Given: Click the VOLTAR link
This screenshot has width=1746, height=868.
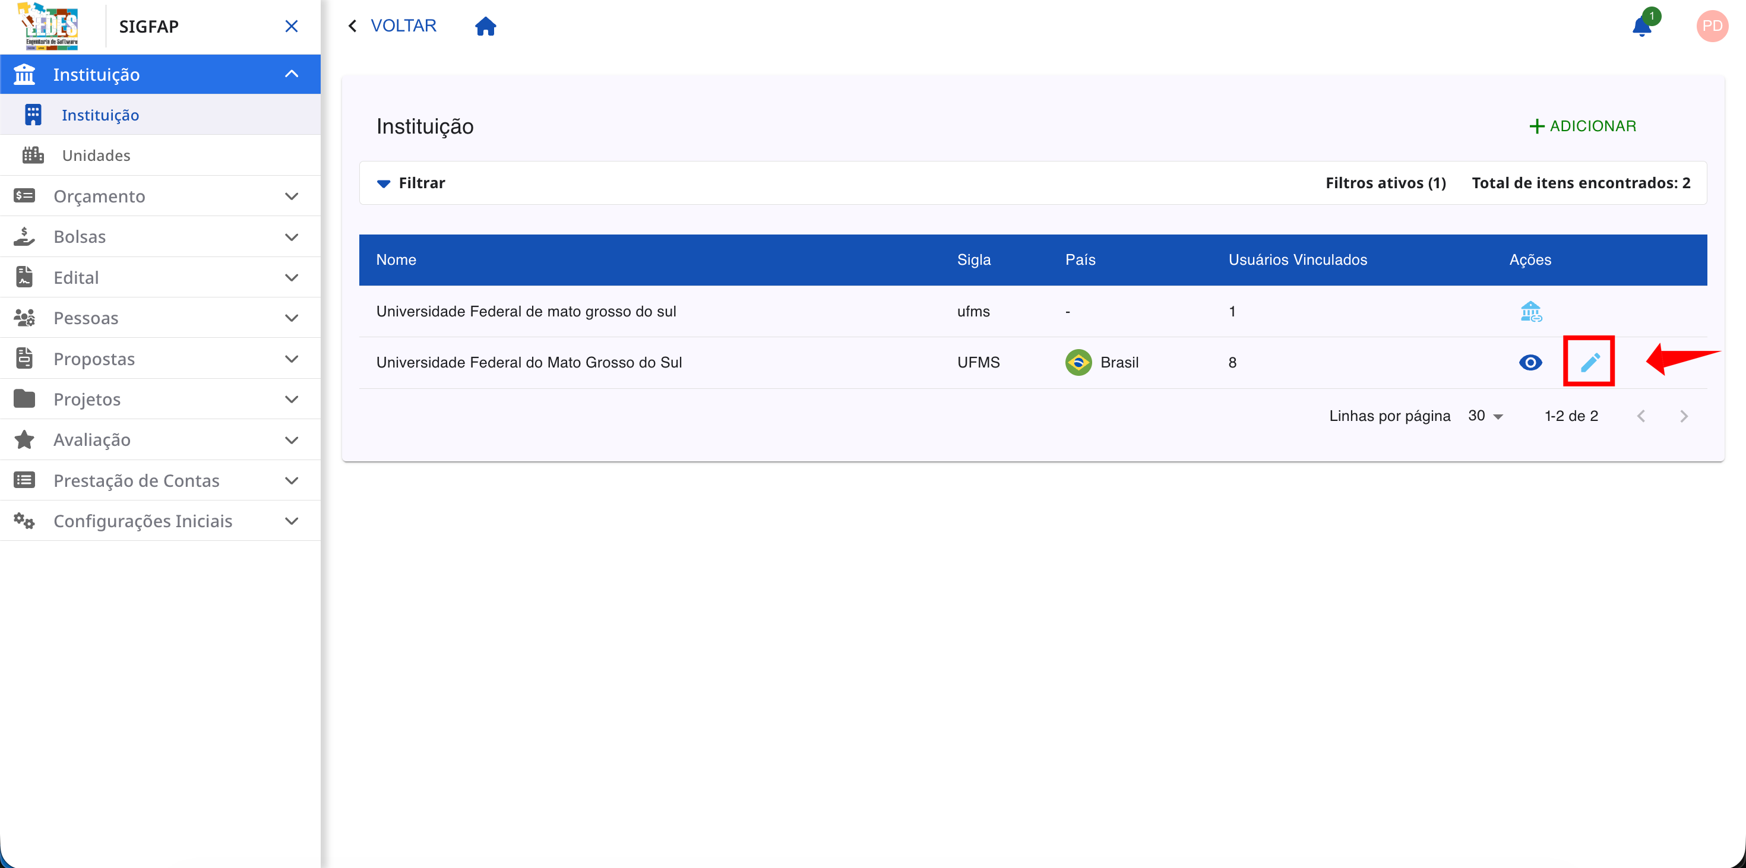Looking at the screenshot, I should (393, 27).
